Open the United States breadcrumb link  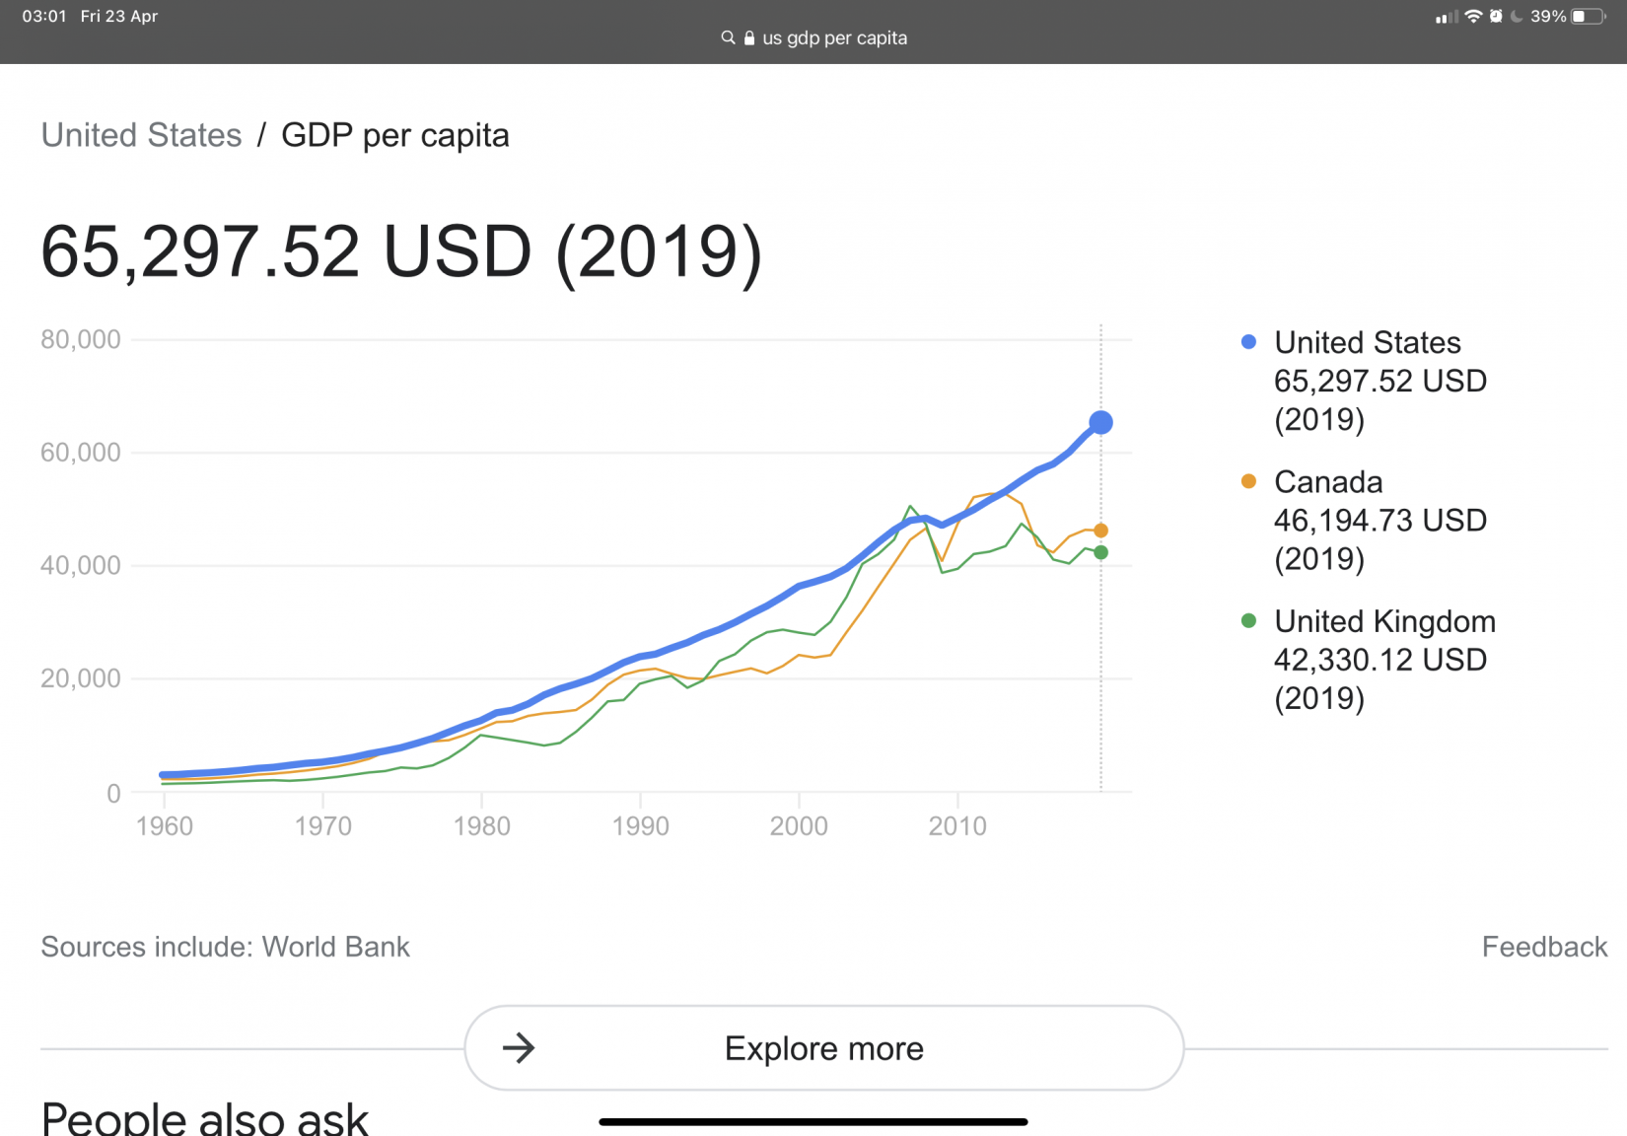[x=141, y=135]
